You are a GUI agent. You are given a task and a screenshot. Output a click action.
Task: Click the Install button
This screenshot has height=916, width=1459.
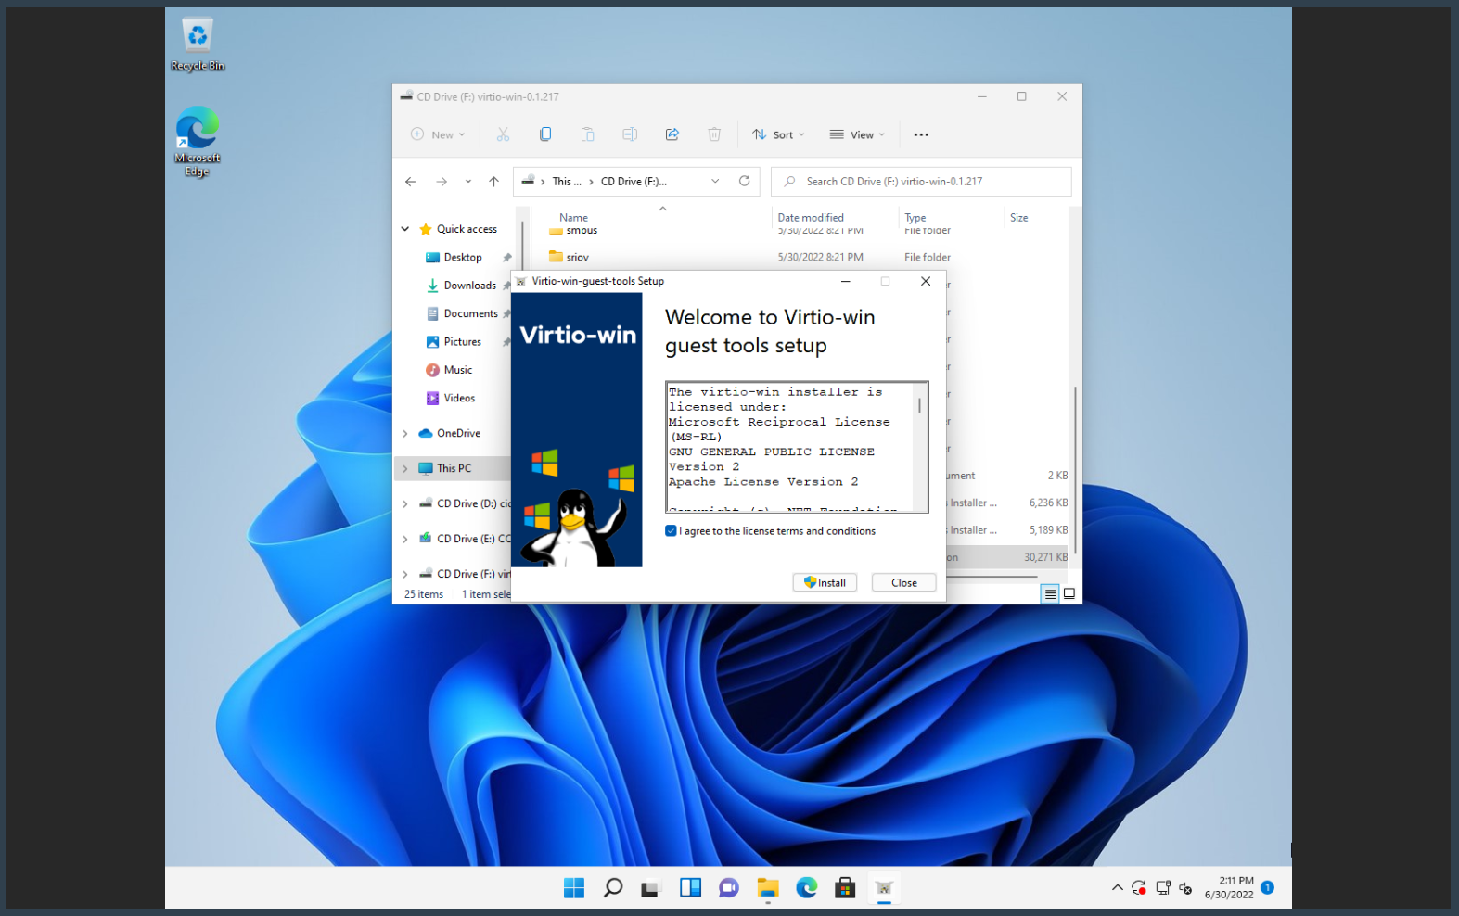(825, 582)
